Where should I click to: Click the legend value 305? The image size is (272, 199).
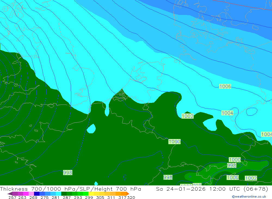coord(100,198)
